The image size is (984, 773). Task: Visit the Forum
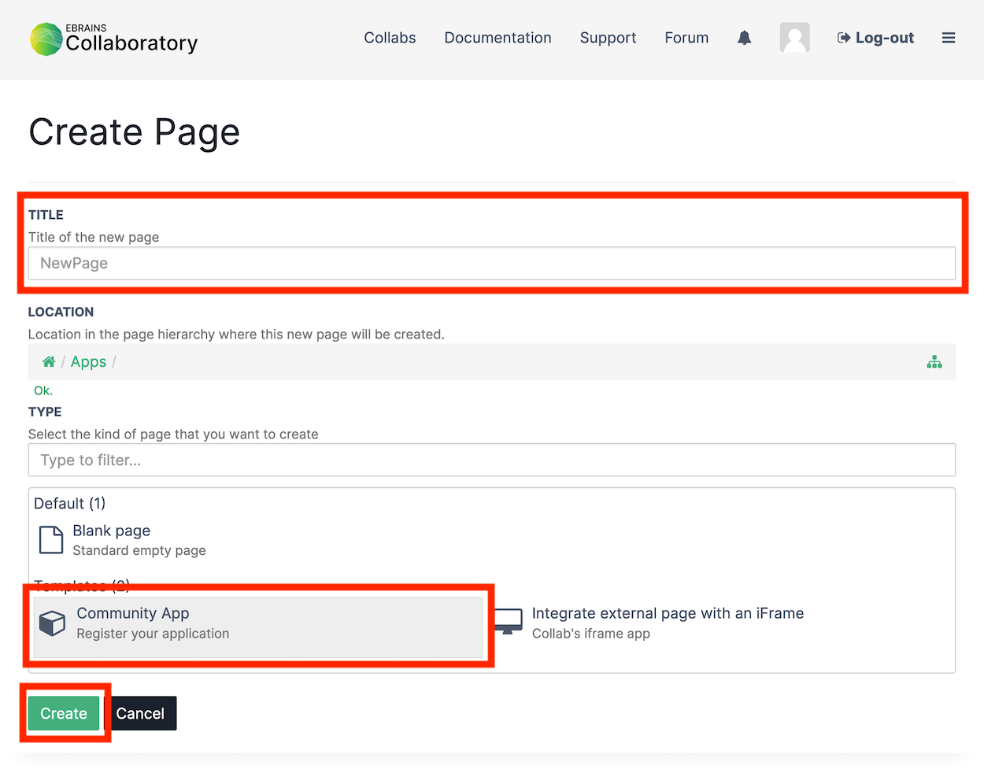(686, 38)
